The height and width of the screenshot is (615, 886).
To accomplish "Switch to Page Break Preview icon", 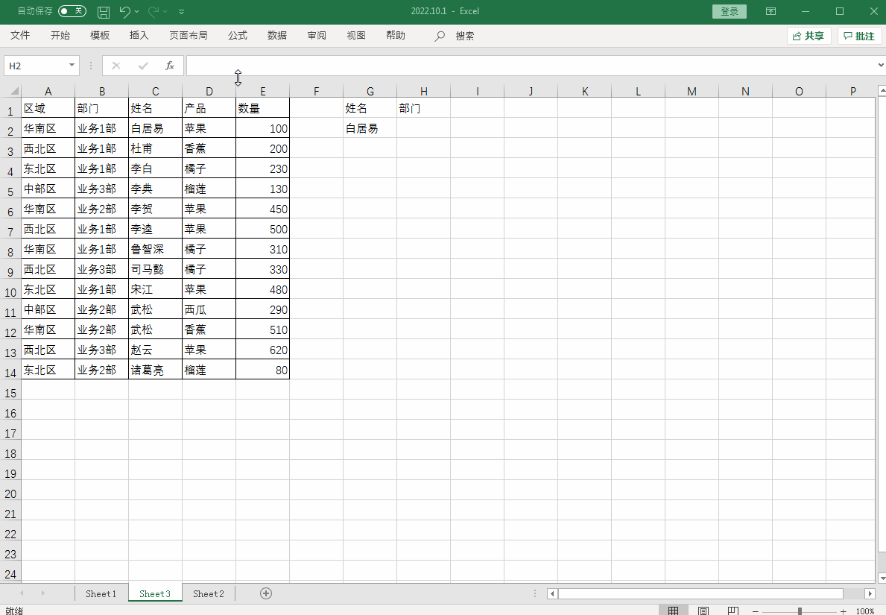I will 733,611.
